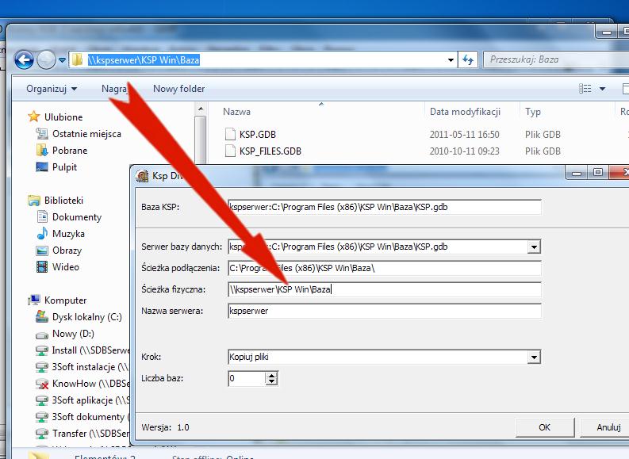Focus the Przeszukaj: Baza search box
629x459 pixels.
556,59
